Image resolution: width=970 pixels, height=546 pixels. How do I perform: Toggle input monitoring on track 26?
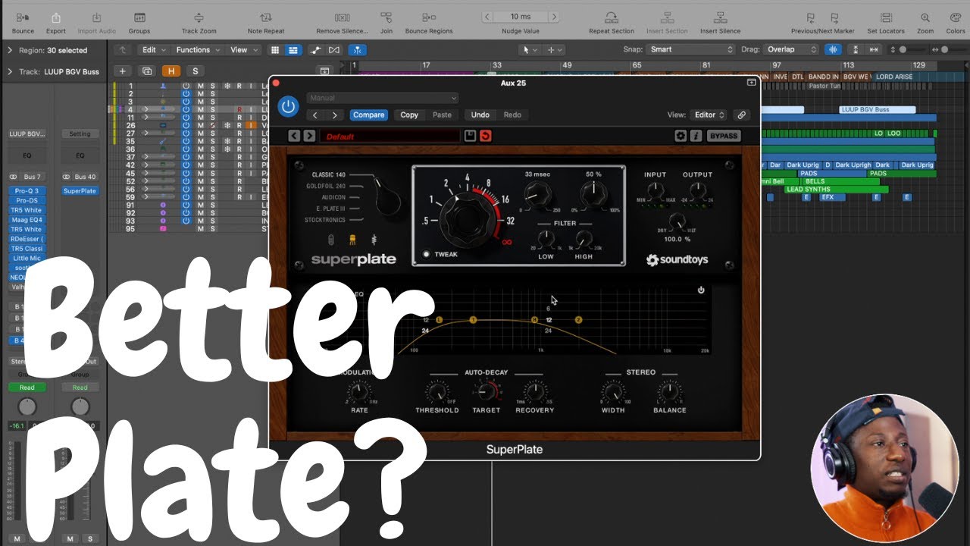251,125
